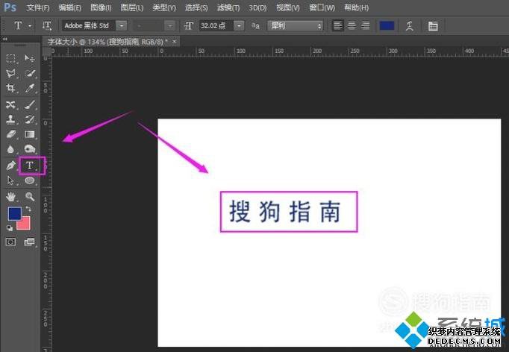509x352 pixels.
Task: Open the 编辑(E) menu
Action: coord(70,7)
